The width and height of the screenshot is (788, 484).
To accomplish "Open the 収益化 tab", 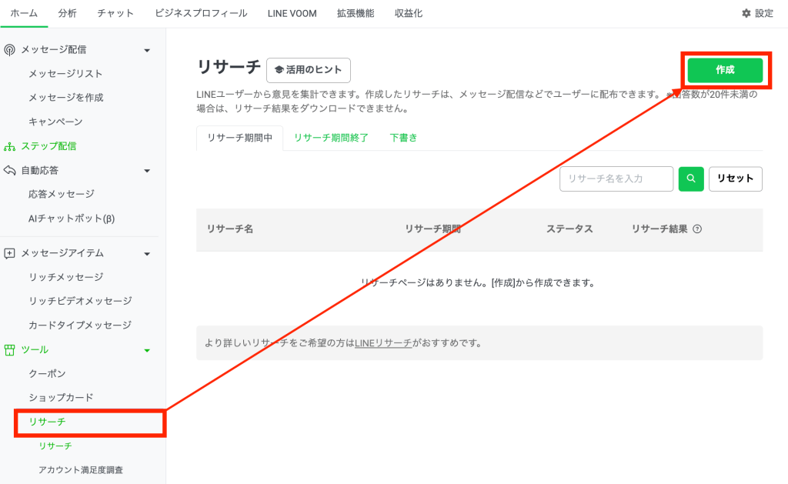I will 409,13.
